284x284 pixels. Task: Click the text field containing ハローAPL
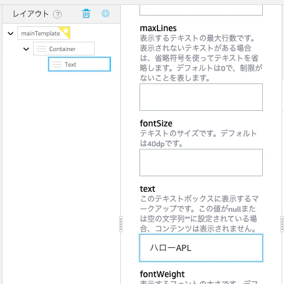click(201, 248)
